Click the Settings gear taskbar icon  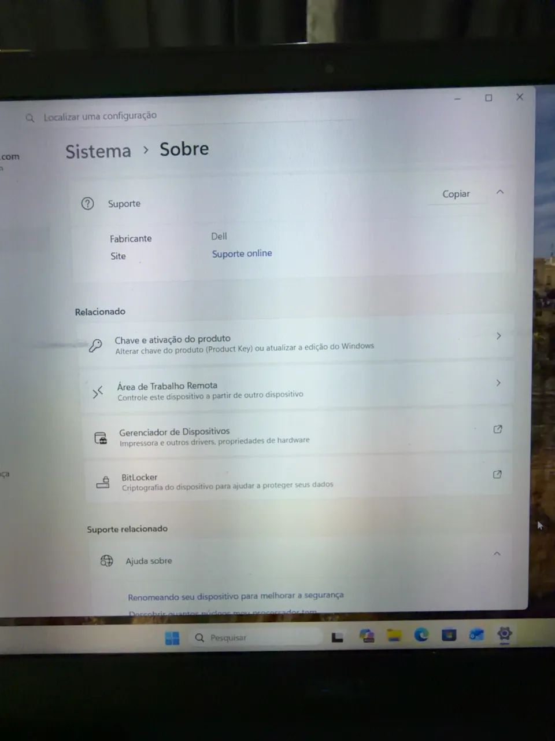(504, 633)
